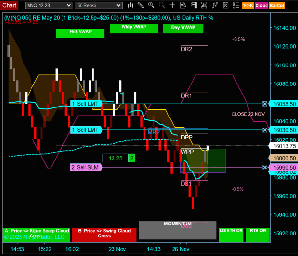The height and width of the screenshot is (256, 298).
Task: Open the strategy clipboard icon
Action: 226,5
